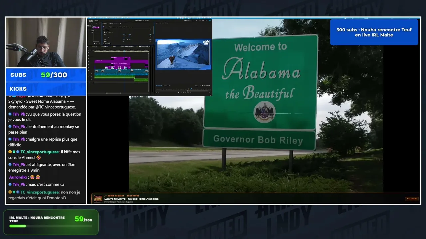Click the 'Demandée par TC_vinceportuguese' line under the song title
The image size is (426, 239).
(118, 202)
